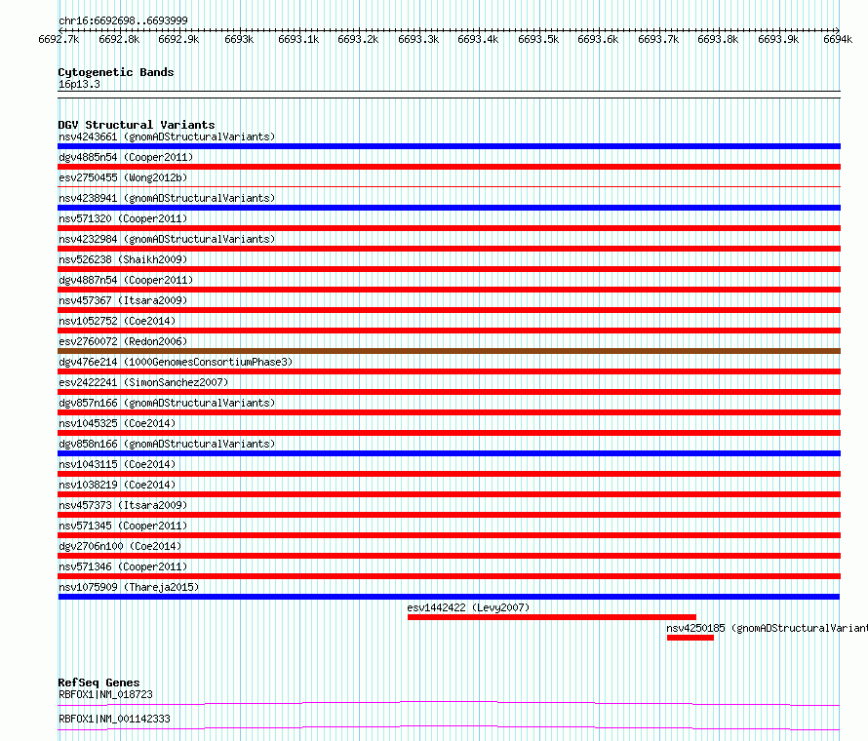Click the RBFOX1 NM_018723 magenta transcript line

449,703
